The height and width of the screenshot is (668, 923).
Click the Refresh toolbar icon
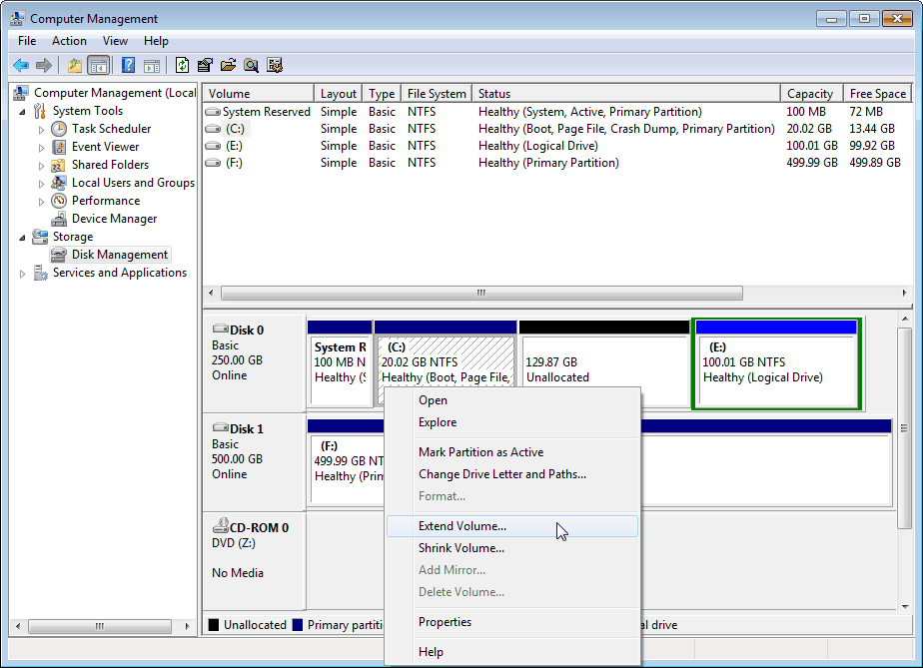tap(183, 65)
